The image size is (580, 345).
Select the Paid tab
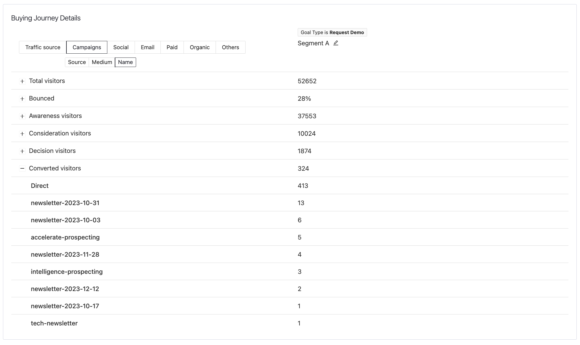pos(172,47)
